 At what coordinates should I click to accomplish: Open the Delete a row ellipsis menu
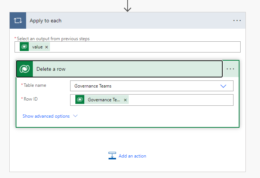coord(231,69)
